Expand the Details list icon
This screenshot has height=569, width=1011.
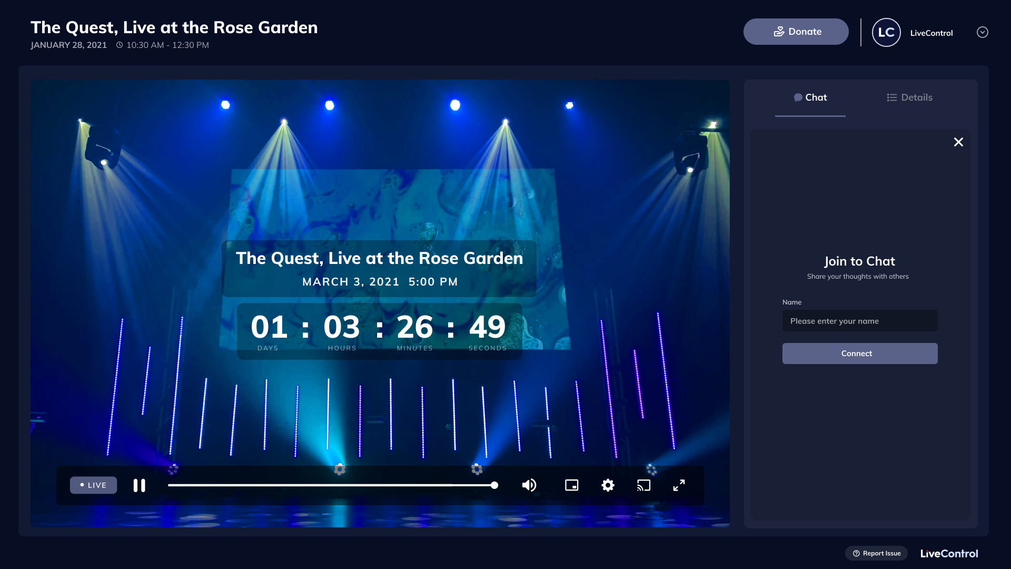click(x=891, y=97)
